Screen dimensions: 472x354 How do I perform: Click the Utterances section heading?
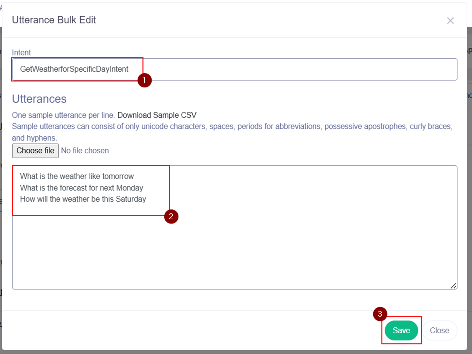[x=39, y=99]
